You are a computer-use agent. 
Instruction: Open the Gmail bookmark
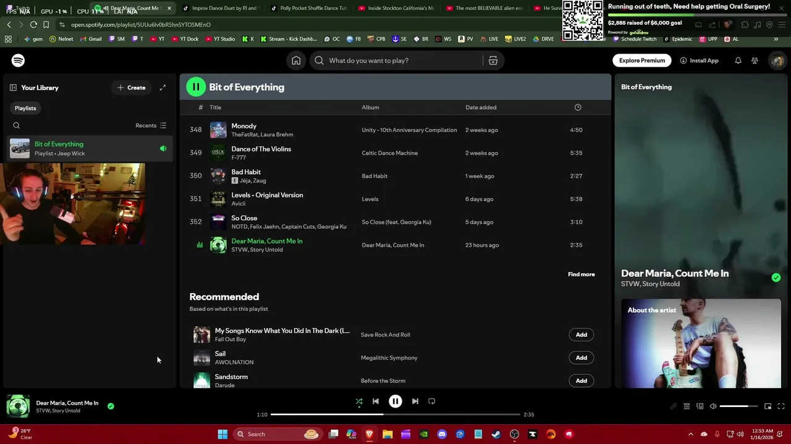coord(91,39)
